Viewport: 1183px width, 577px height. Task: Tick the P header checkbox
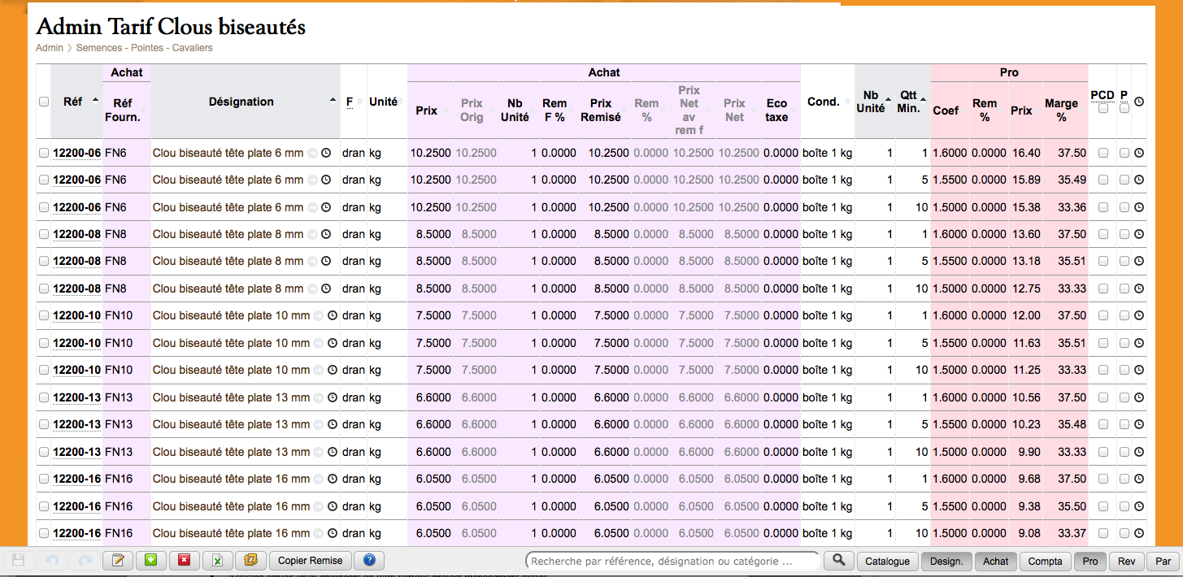[x=1124, y=108]
